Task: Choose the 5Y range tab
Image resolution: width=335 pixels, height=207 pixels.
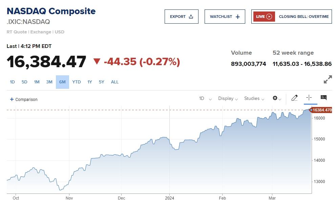Action: [102, 82]
